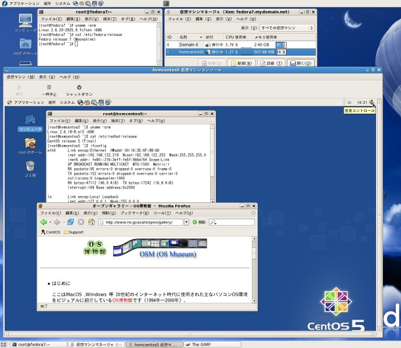Launch web browser icon in Fedora top panel
The width and height of the screenshot is (401, 348).
point(75,3)
